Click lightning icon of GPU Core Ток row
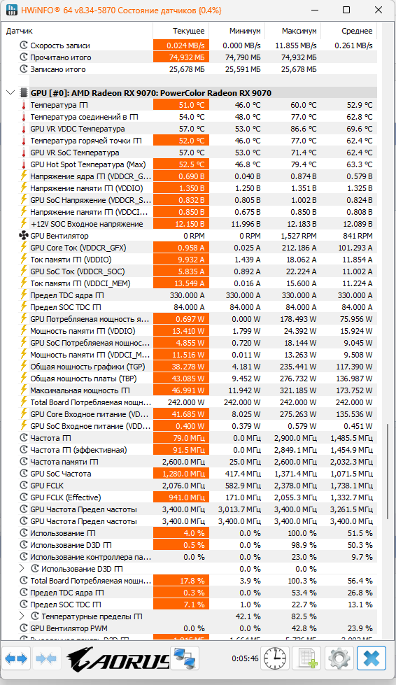The width and height of the screenshot is (396, 685). tap(24, 248)
